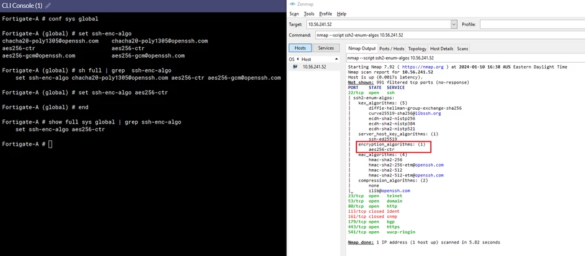585x256 pixels.
Task: Open the Scan menu in Zenmap
Action: 294,14
